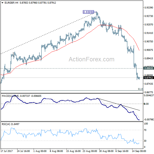Image resolution: width=154 pixels, height=154 pixels.
Task: Click the 0.87435 price axis label
Action: (x=149, y=84)
